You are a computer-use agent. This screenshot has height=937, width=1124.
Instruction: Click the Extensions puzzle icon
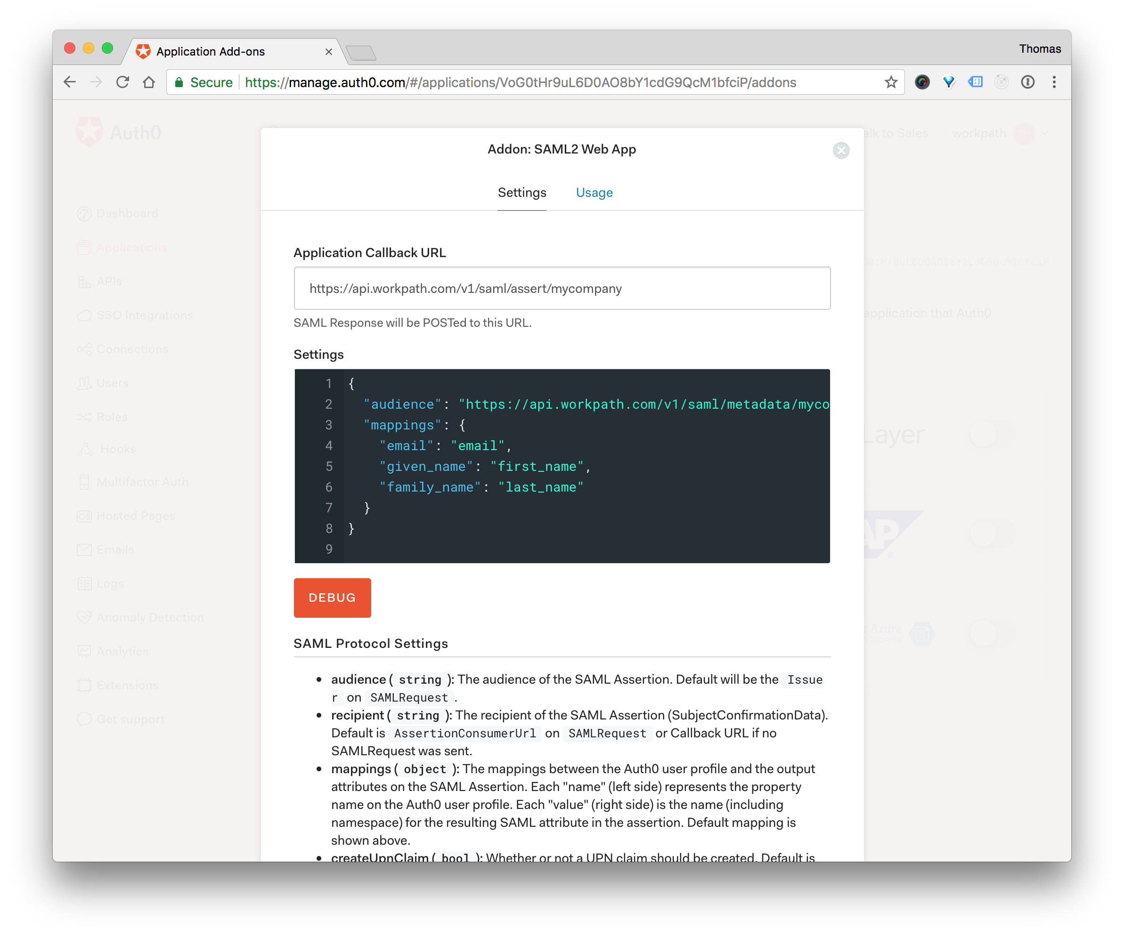[84, 686]
